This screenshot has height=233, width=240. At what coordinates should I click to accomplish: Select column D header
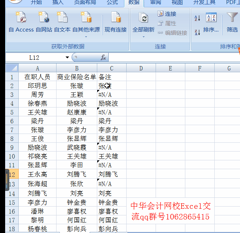coord(141,68)
